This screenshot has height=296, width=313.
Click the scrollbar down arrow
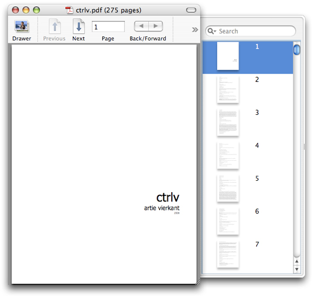pos(297,269)
